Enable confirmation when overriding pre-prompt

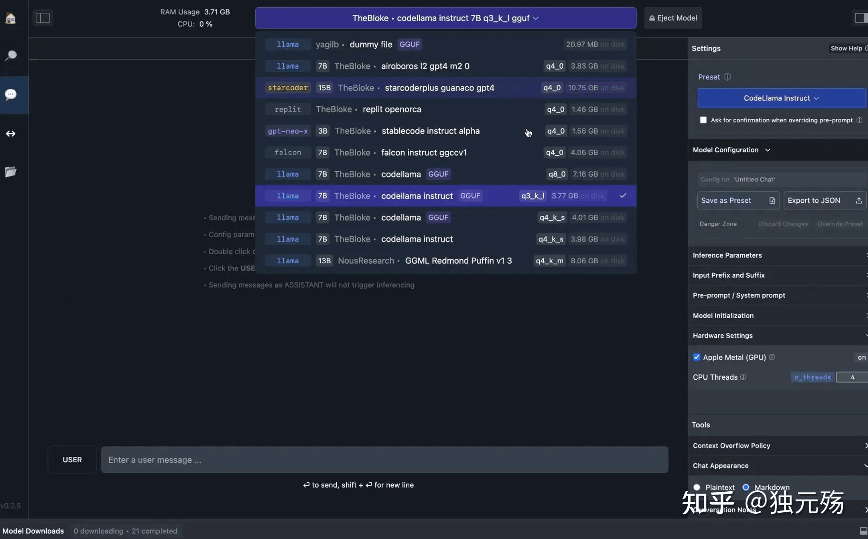point(703,120)
